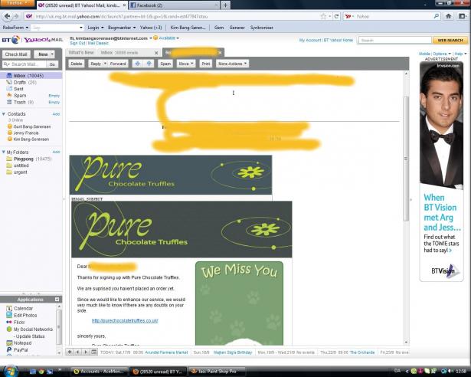
Task: Click the Sign Out link
Action: coord(77,43)
